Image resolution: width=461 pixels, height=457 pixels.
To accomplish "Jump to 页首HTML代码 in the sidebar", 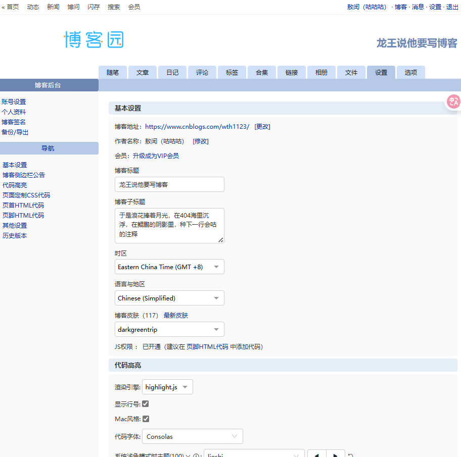I will [x=23, y=206].
